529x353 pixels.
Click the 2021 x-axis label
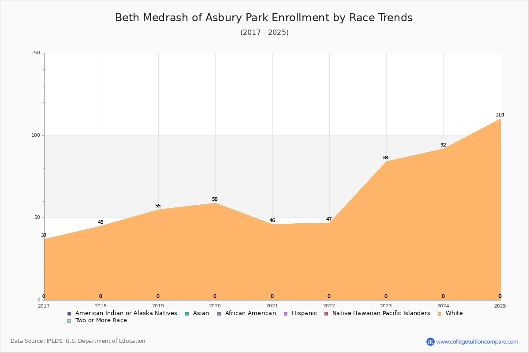272,306
